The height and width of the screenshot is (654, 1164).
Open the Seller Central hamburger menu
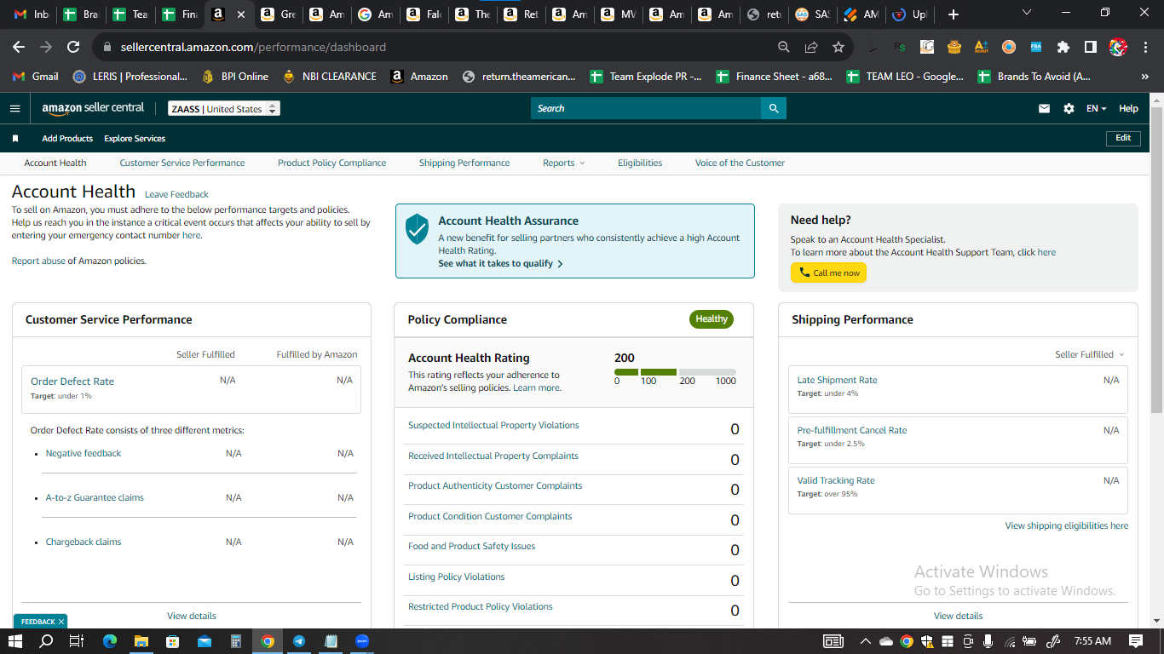[x=14, y=108]
